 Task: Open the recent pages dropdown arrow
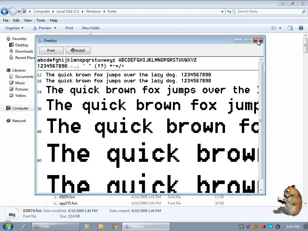pos(19,12)
